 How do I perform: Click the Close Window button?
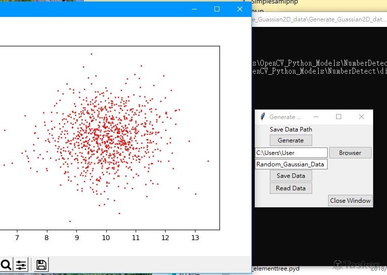tap(350, 200)
